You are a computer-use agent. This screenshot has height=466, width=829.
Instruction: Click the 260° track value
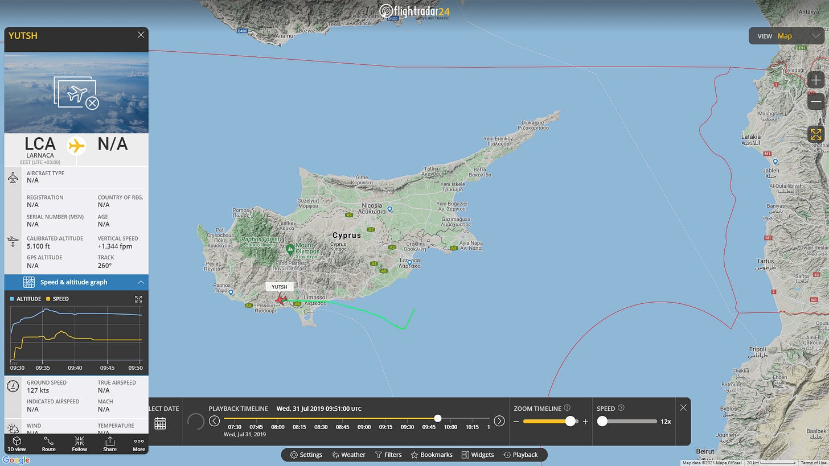pos(105,265)
